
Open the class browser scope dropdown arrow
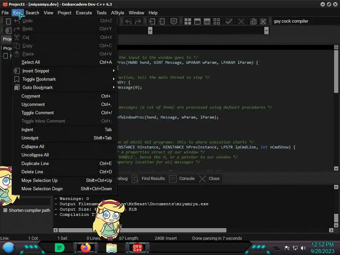click(x=150, y=31)
